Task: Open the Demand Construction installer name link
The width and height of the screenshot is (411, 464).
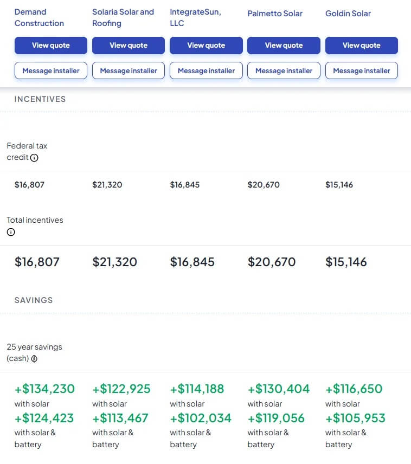Action: (39, 17)
